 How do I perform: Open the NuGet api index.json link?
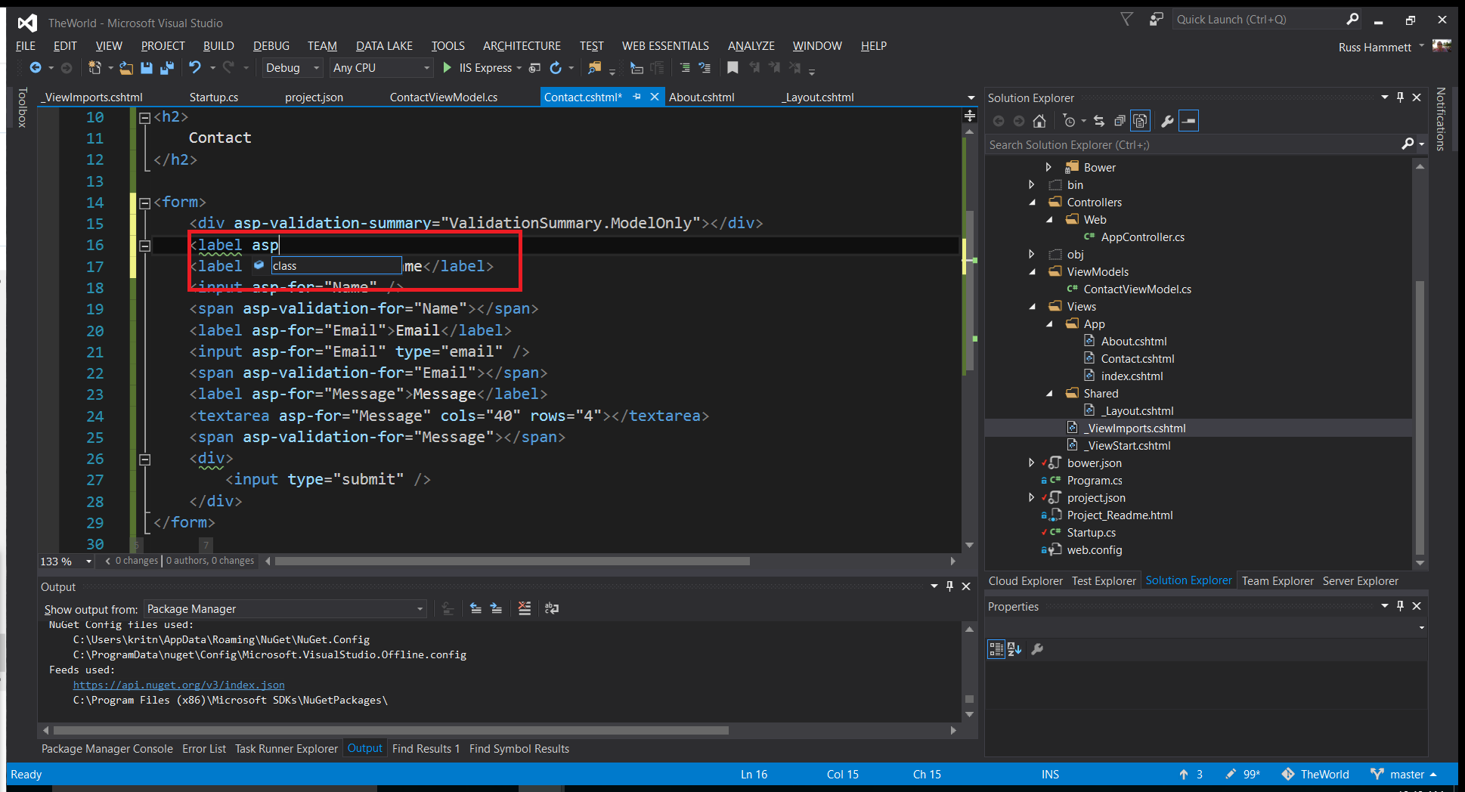[x=178, y=685]
